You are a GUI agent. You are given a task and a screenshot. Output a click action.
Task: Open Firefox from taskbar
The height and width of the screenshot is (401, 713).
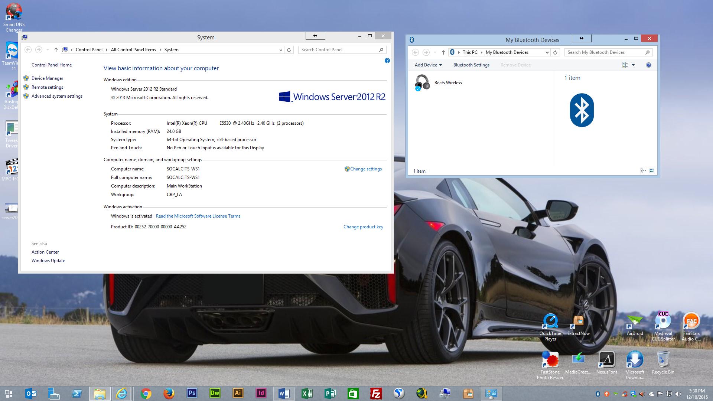pyautogui.click(x=169, y=394)
